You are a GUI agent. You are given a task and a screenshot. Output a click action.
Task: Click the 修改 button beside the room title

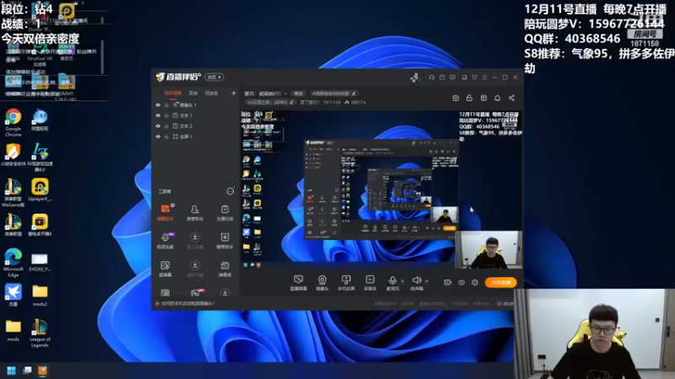click(299, 93)
